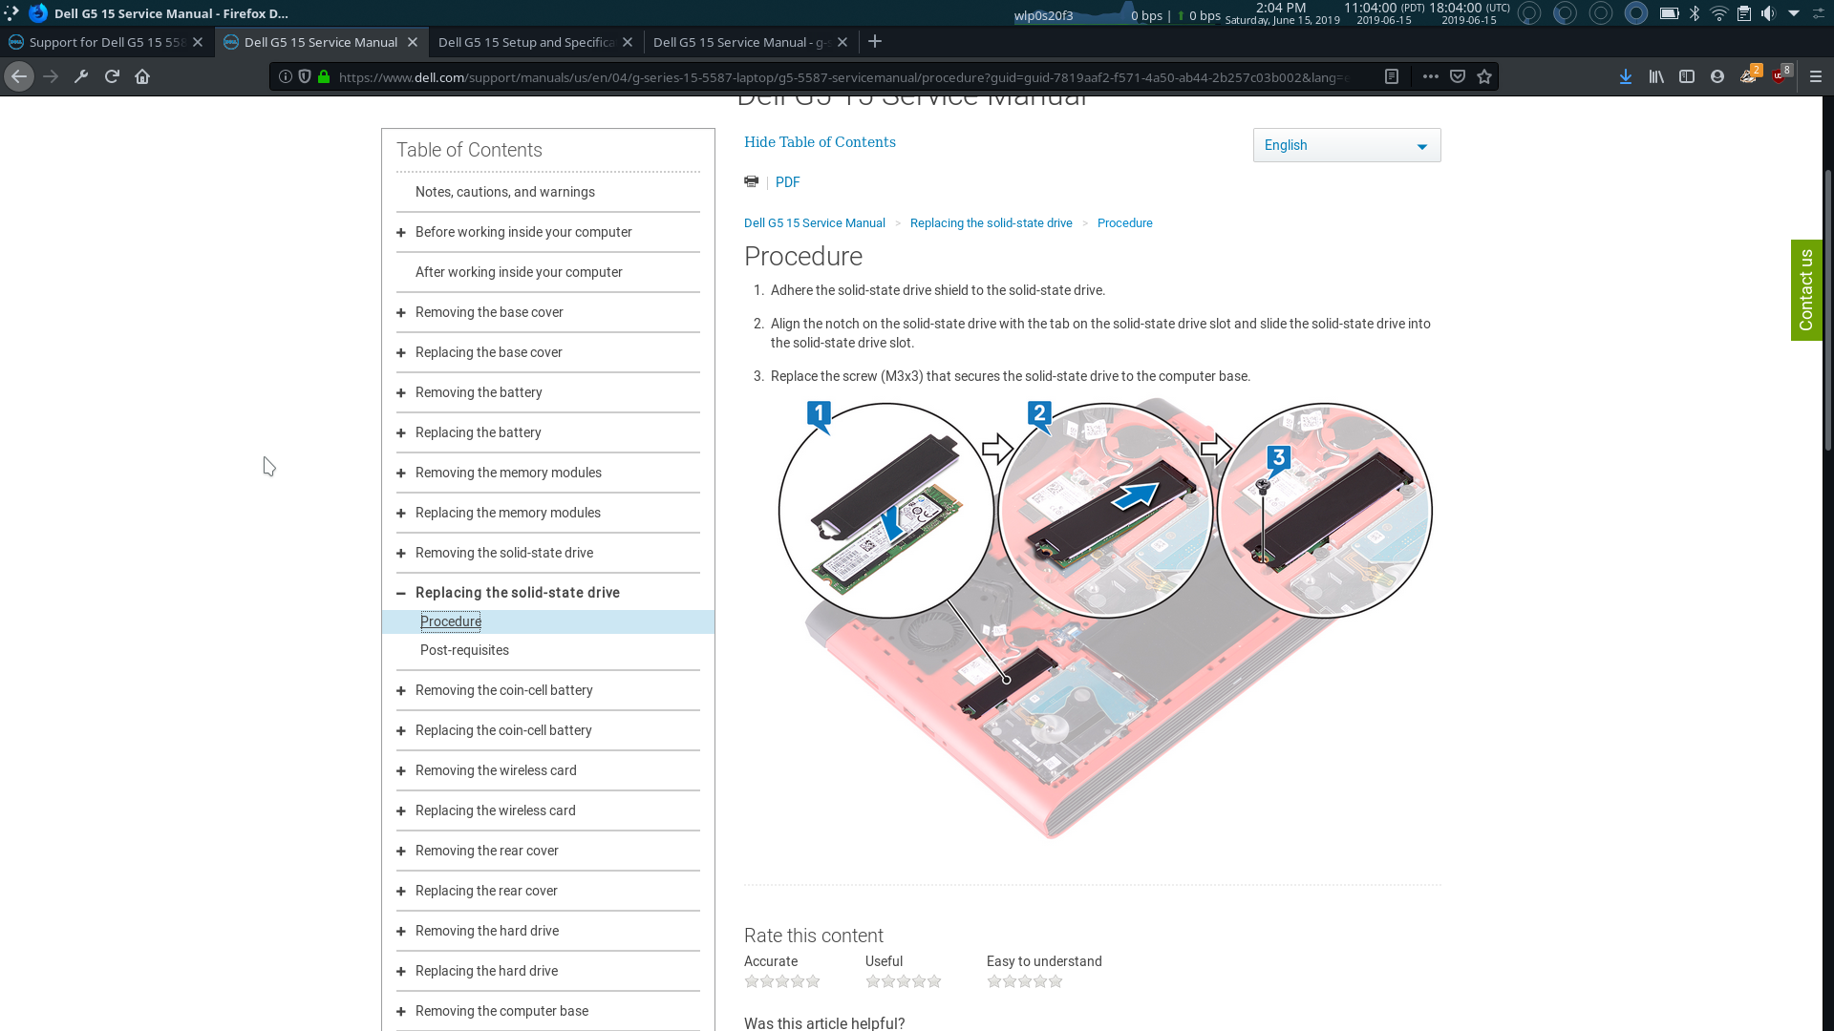Open the English language dropdown

point(1347,145)
